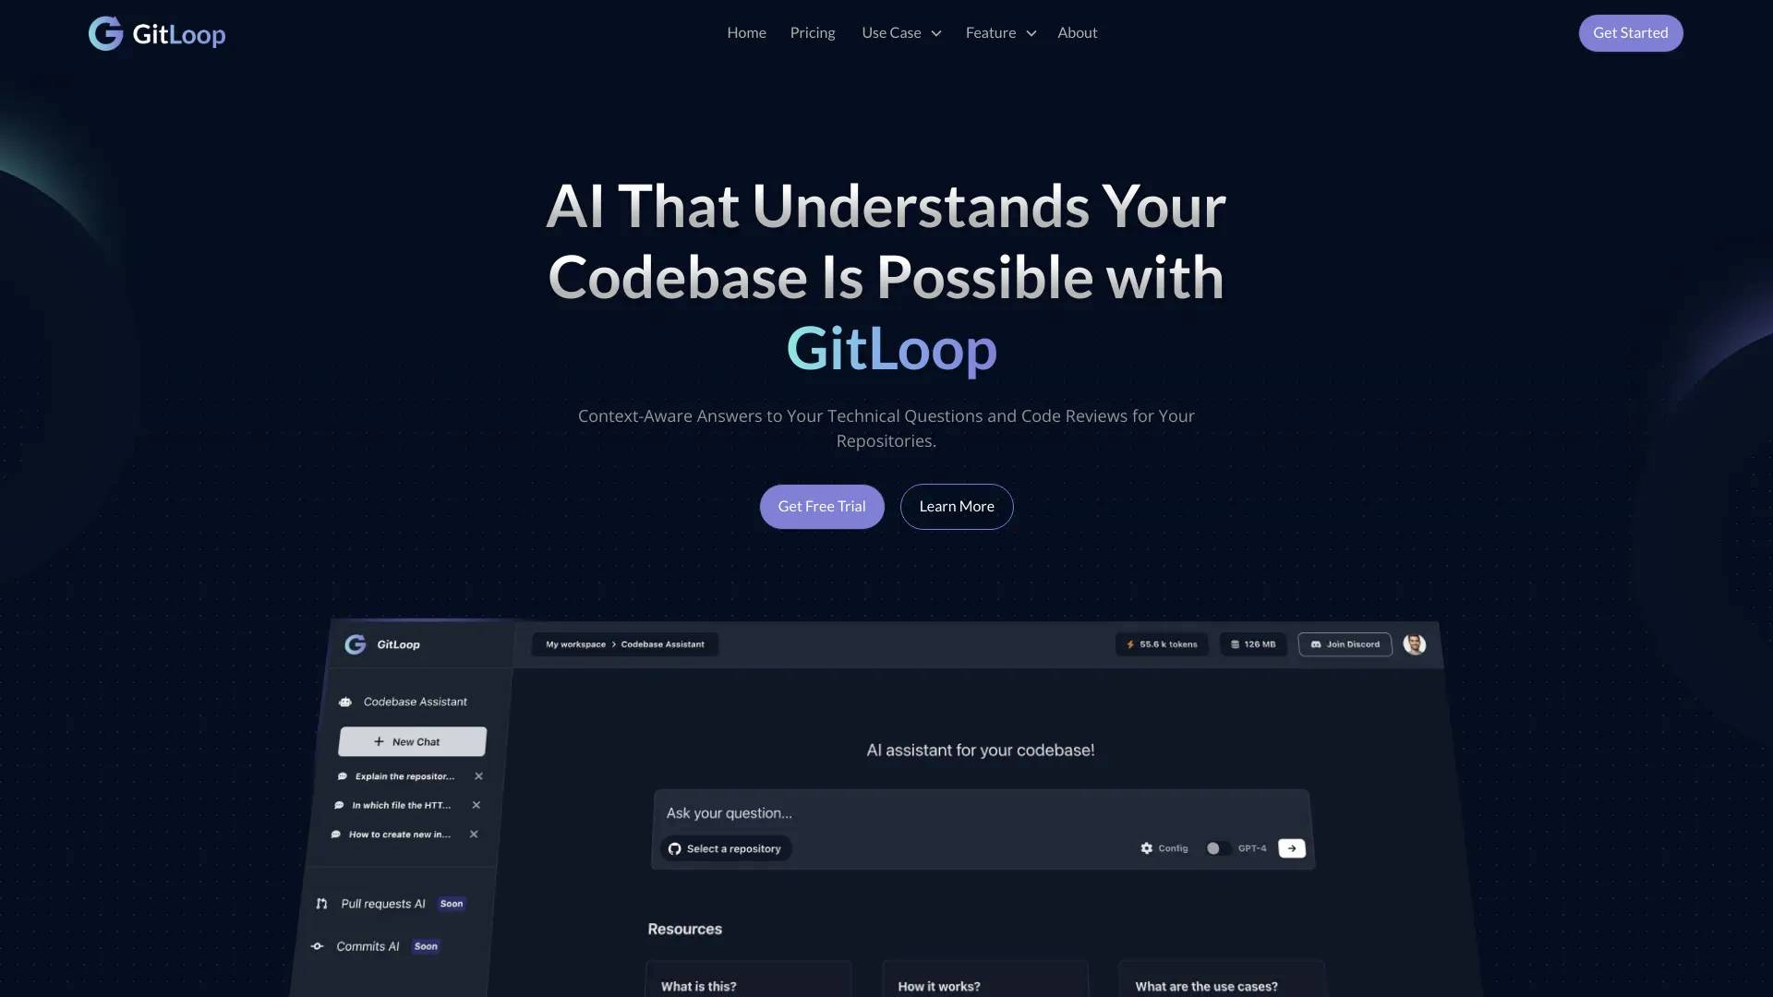Image resolution: width=1773 pixels, height=997 pixels.
Task: Expand the Feature dropdown menu
Action: (1000, 33)
